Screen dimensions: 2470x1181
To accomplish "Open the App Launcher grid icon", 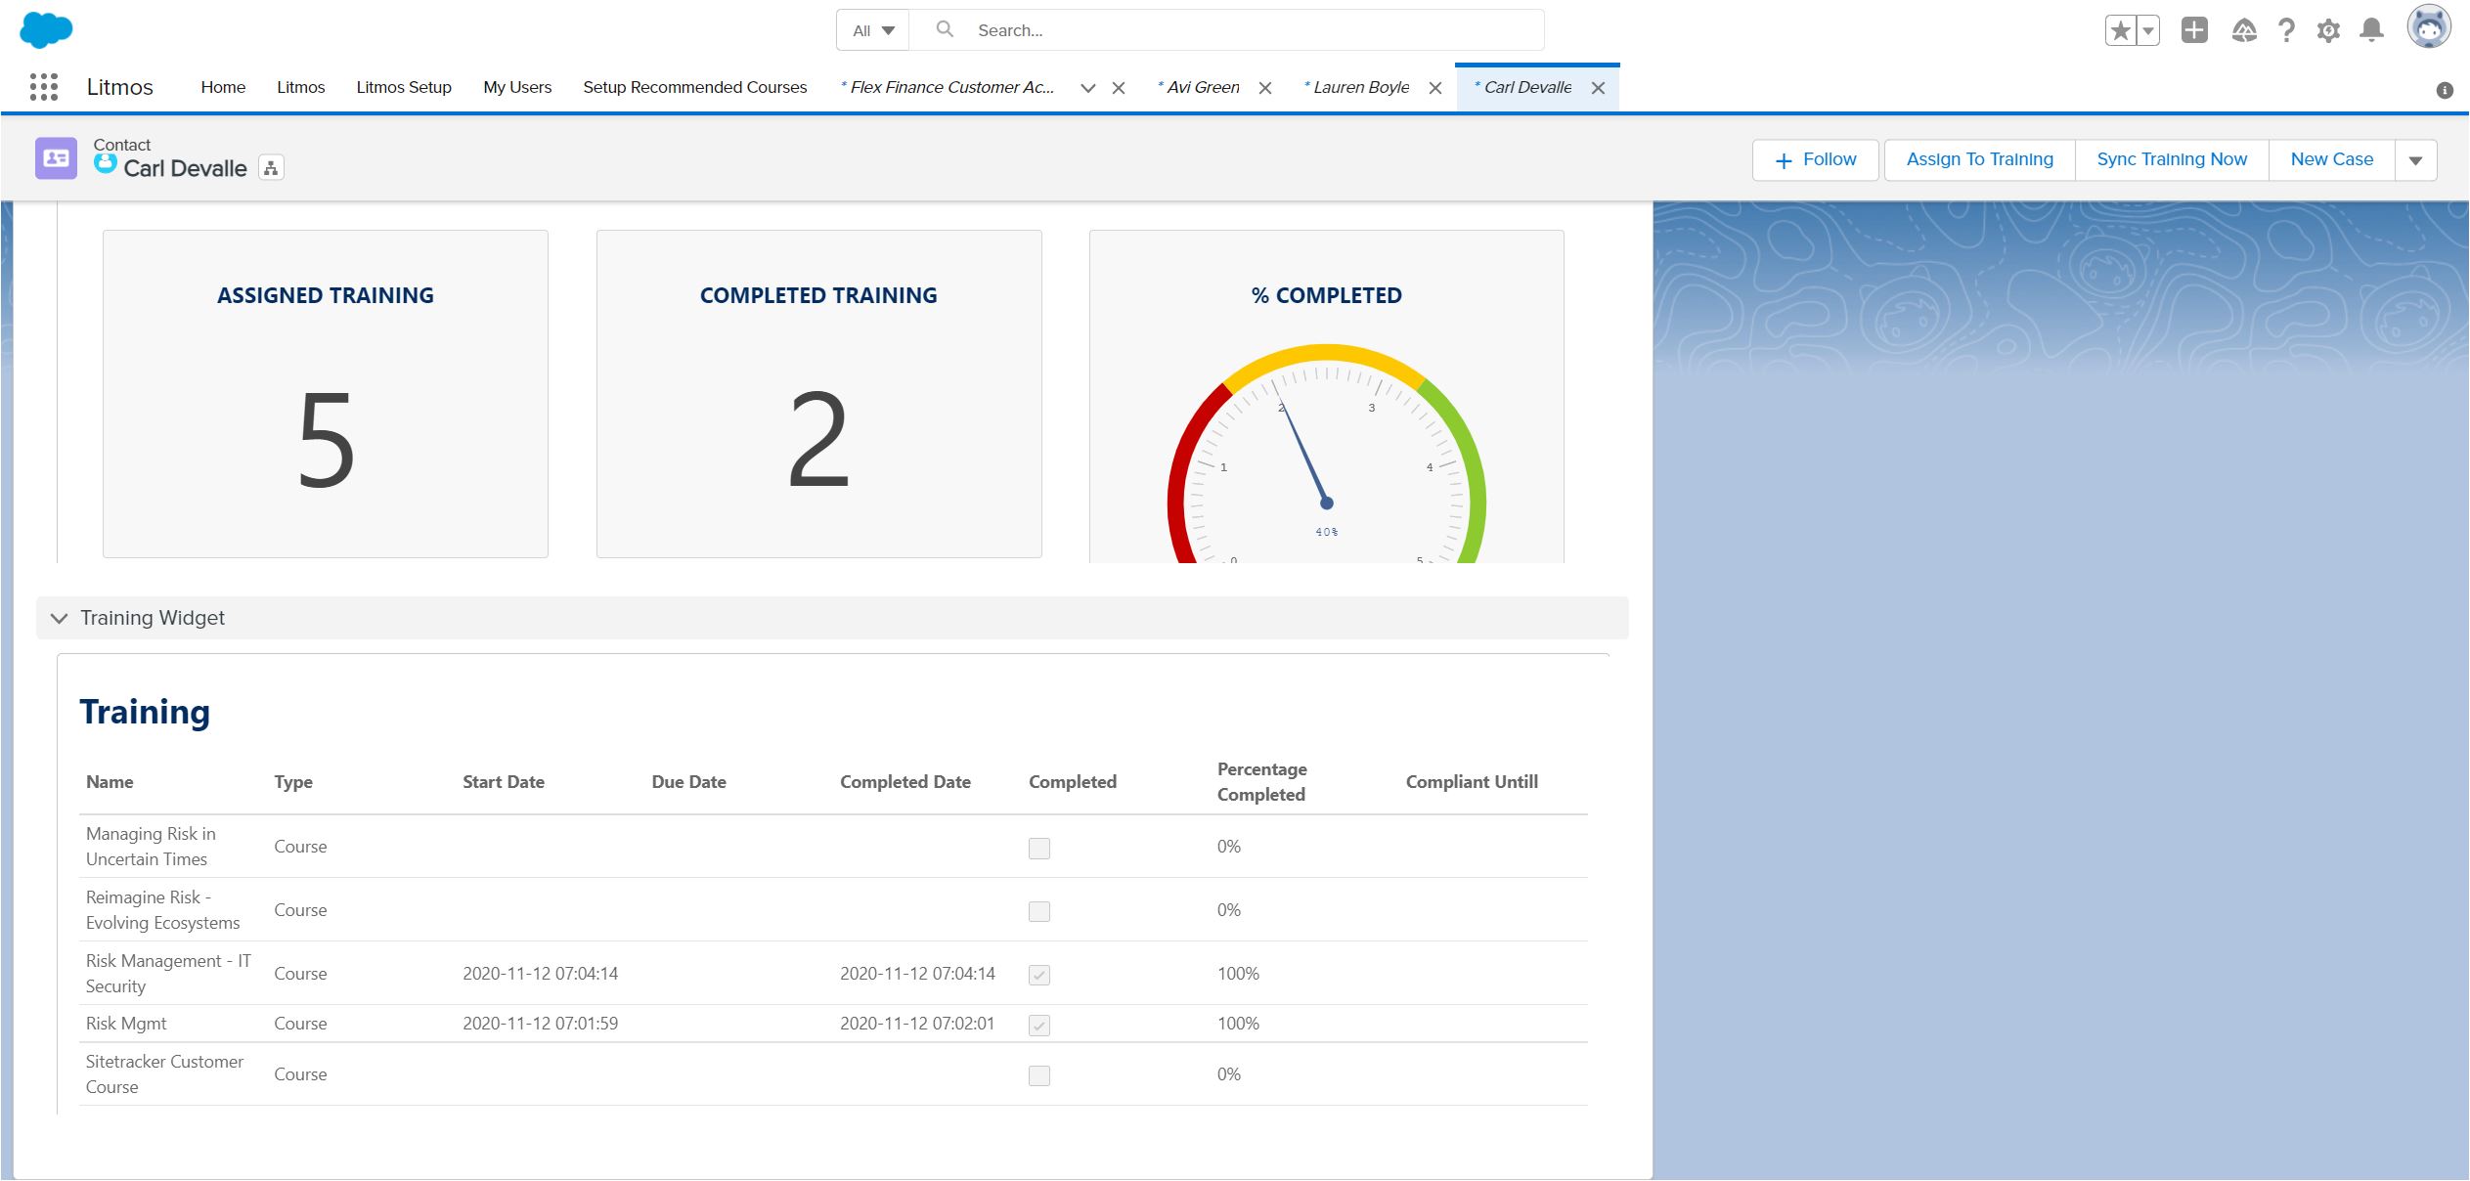I will [x=44, y=87].
